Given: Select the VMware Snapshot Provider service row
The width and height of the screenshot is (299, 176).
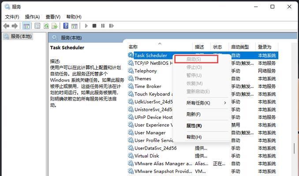Looking at the screenshot, I should 203,171.
